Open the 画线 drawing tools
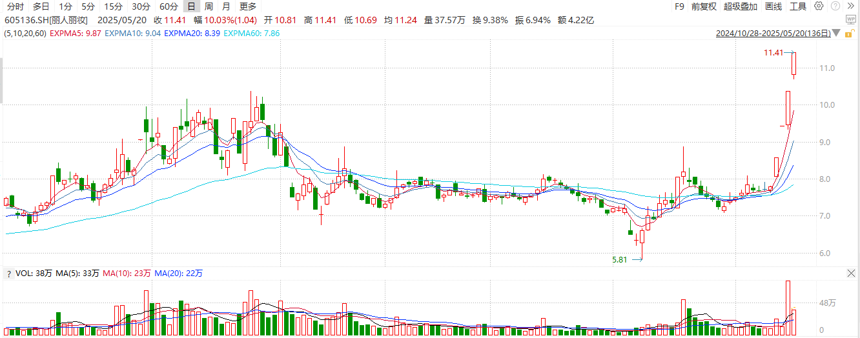Screen dimensions: 860x338 tap(773, 6)
